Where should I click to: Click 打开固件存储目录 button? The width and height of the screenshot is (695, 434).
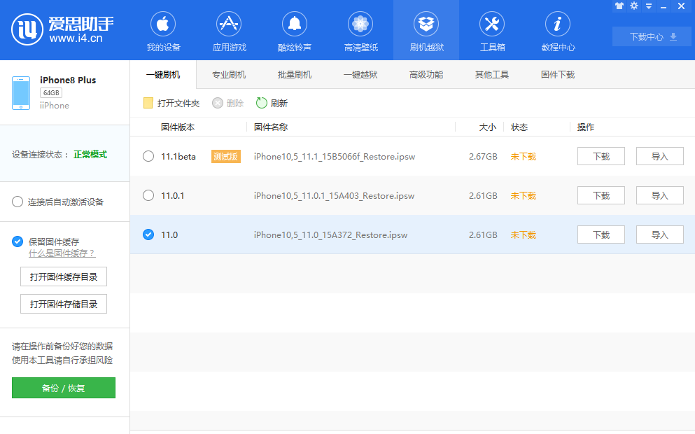pos(64,304)
